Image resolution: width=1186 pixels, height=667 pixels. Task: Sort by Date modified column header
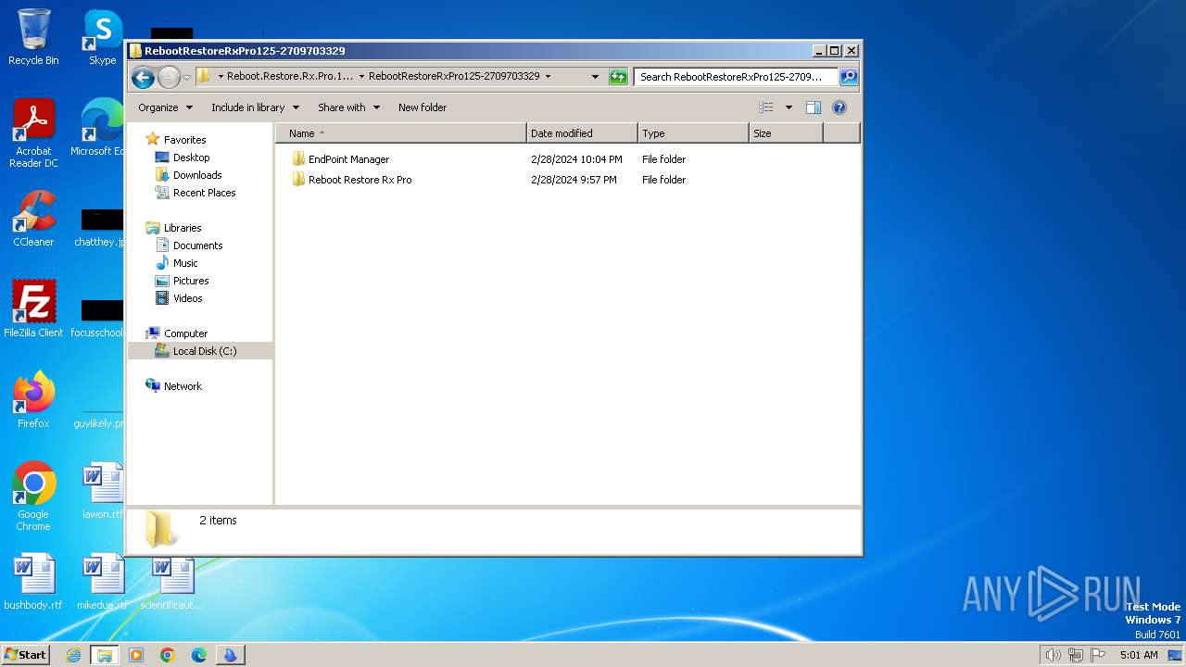coord(582,133)
